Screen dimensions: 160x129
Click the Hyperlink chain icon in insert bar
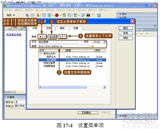click(27, 15)
